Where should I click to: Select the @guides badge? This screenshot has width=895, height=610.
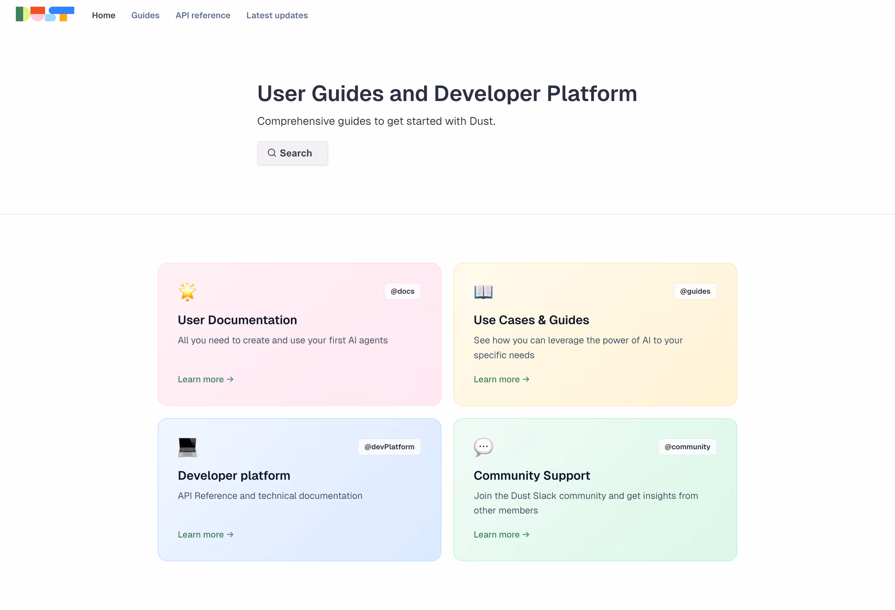(695, 291)
